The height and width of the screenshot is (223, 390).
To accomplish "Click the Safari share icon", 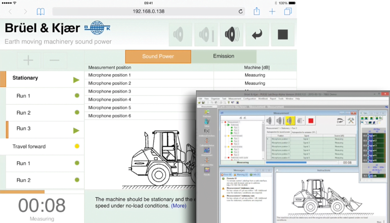I will 256,12.
